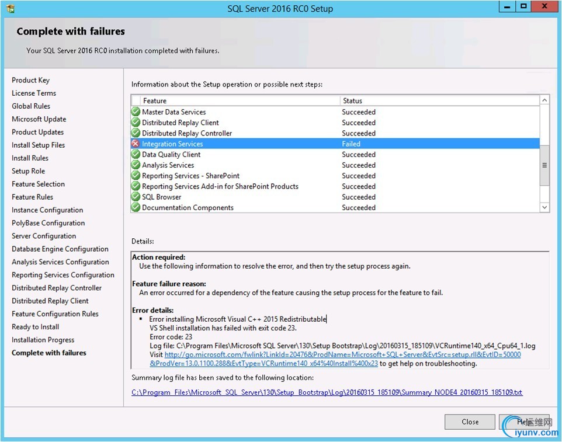Click the Instance Configuration step
The image size is (562, 442).
coord(47,210)
